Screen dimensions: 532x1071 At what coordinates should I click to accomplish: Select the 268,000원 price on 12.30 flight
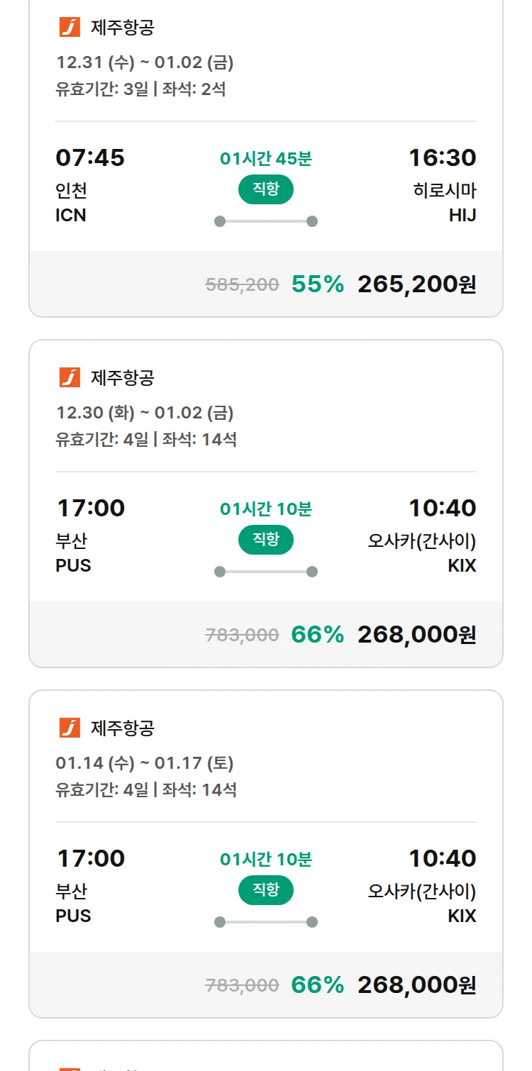pyautogui.click(x=416, y=635)
